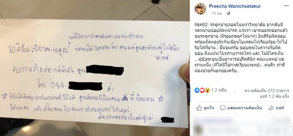Click the แสดงความคิดเห็น comment button

tap(244, 108)
